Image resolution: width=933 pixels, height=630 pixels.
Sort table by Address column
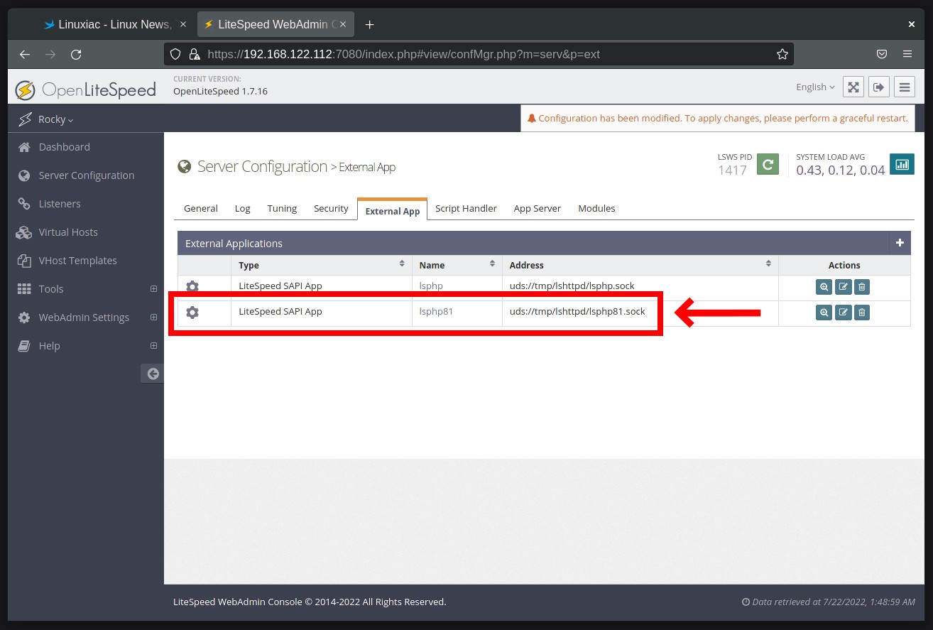[640, 265]
